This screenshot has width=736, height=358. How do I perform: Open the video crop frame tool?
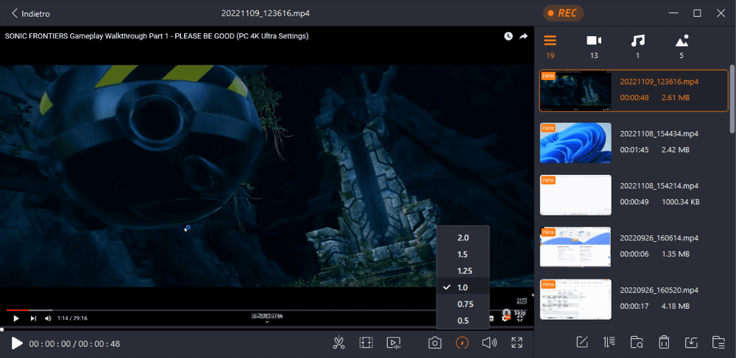click(366, 343)
